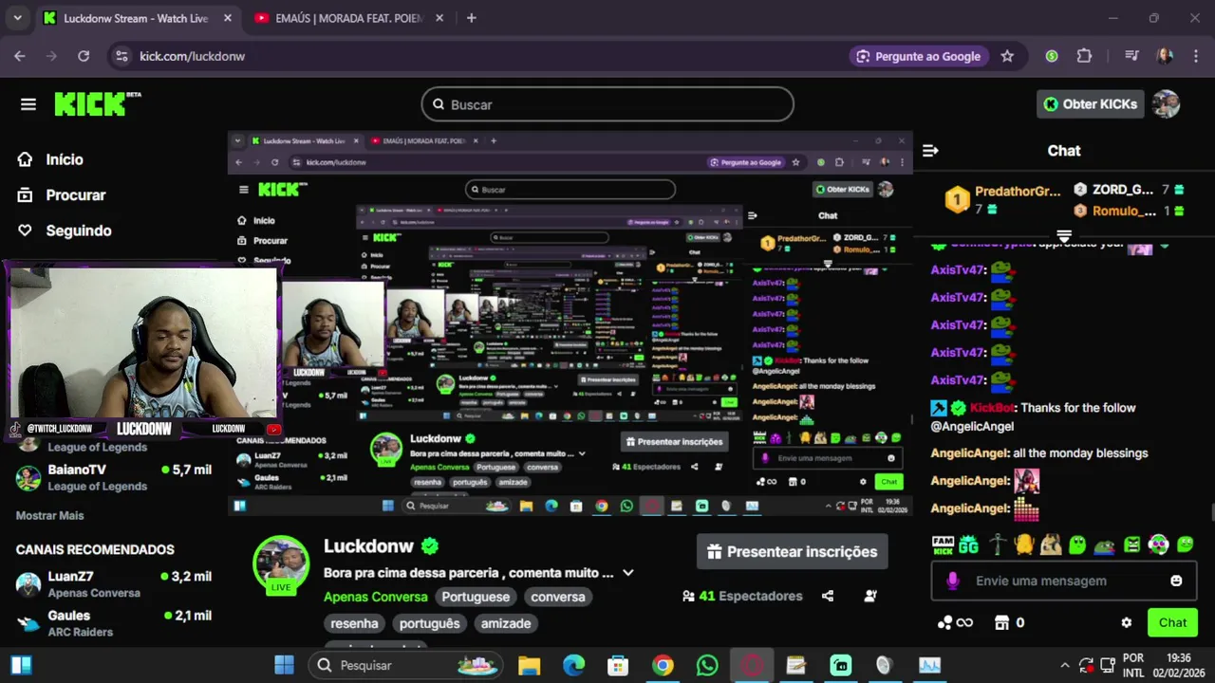Collapse the chat panel arrow icon

pos(930,151)
